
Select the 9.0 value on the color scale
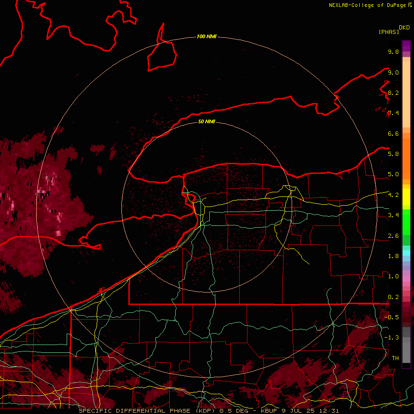tap(393, 72)
